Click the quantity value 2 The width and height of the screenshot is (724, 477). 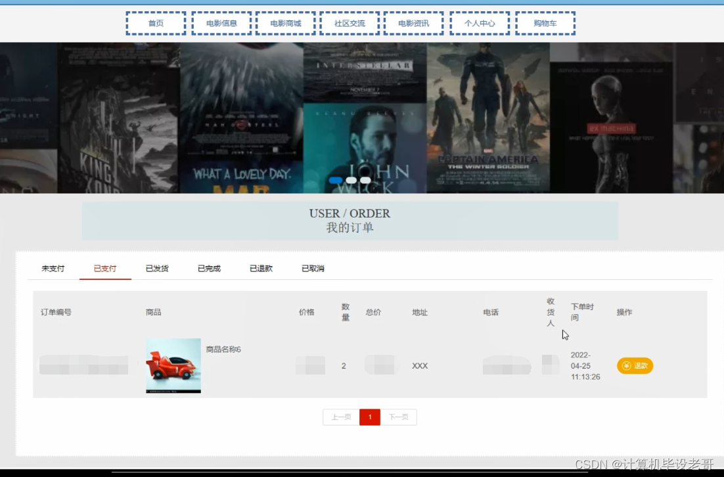(344, 366)
